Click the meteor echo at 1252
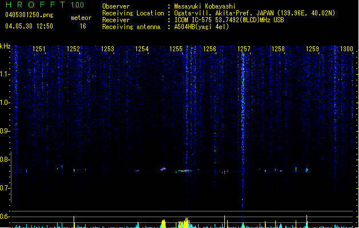The image size is (359, 228). [x=74, y=170]
